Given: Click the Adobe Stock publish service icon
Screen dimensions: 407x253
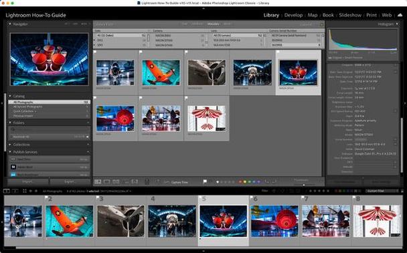Looking at the screenshot, I should click(x=13, y=167).
